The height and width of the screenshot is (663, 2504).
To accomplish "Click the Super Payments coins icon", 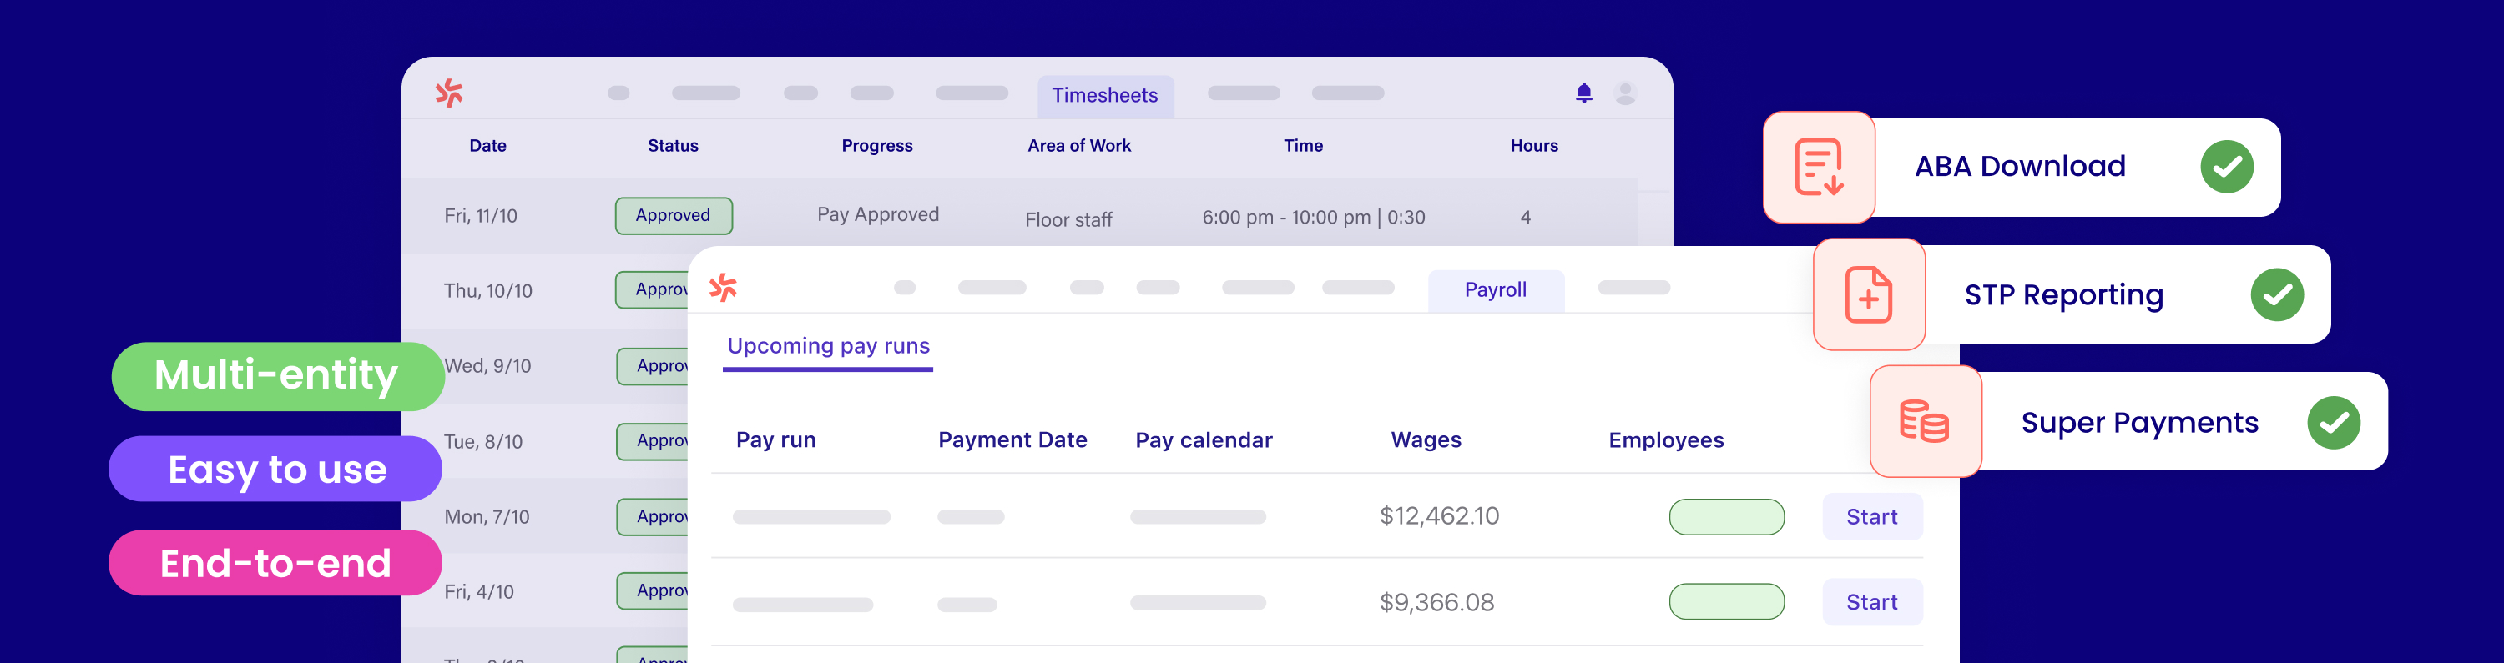I will tap(1925, 421).
